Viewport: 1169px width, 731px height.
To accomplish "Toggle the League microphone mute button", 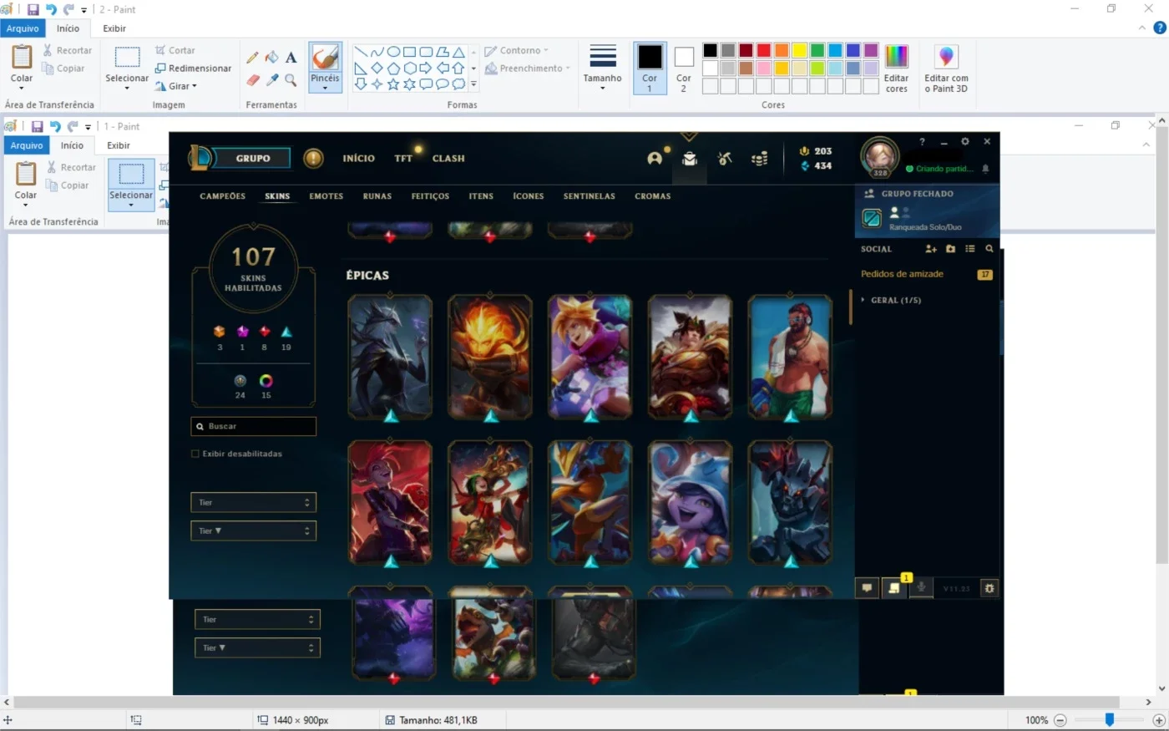I will (x=921, y=587).
